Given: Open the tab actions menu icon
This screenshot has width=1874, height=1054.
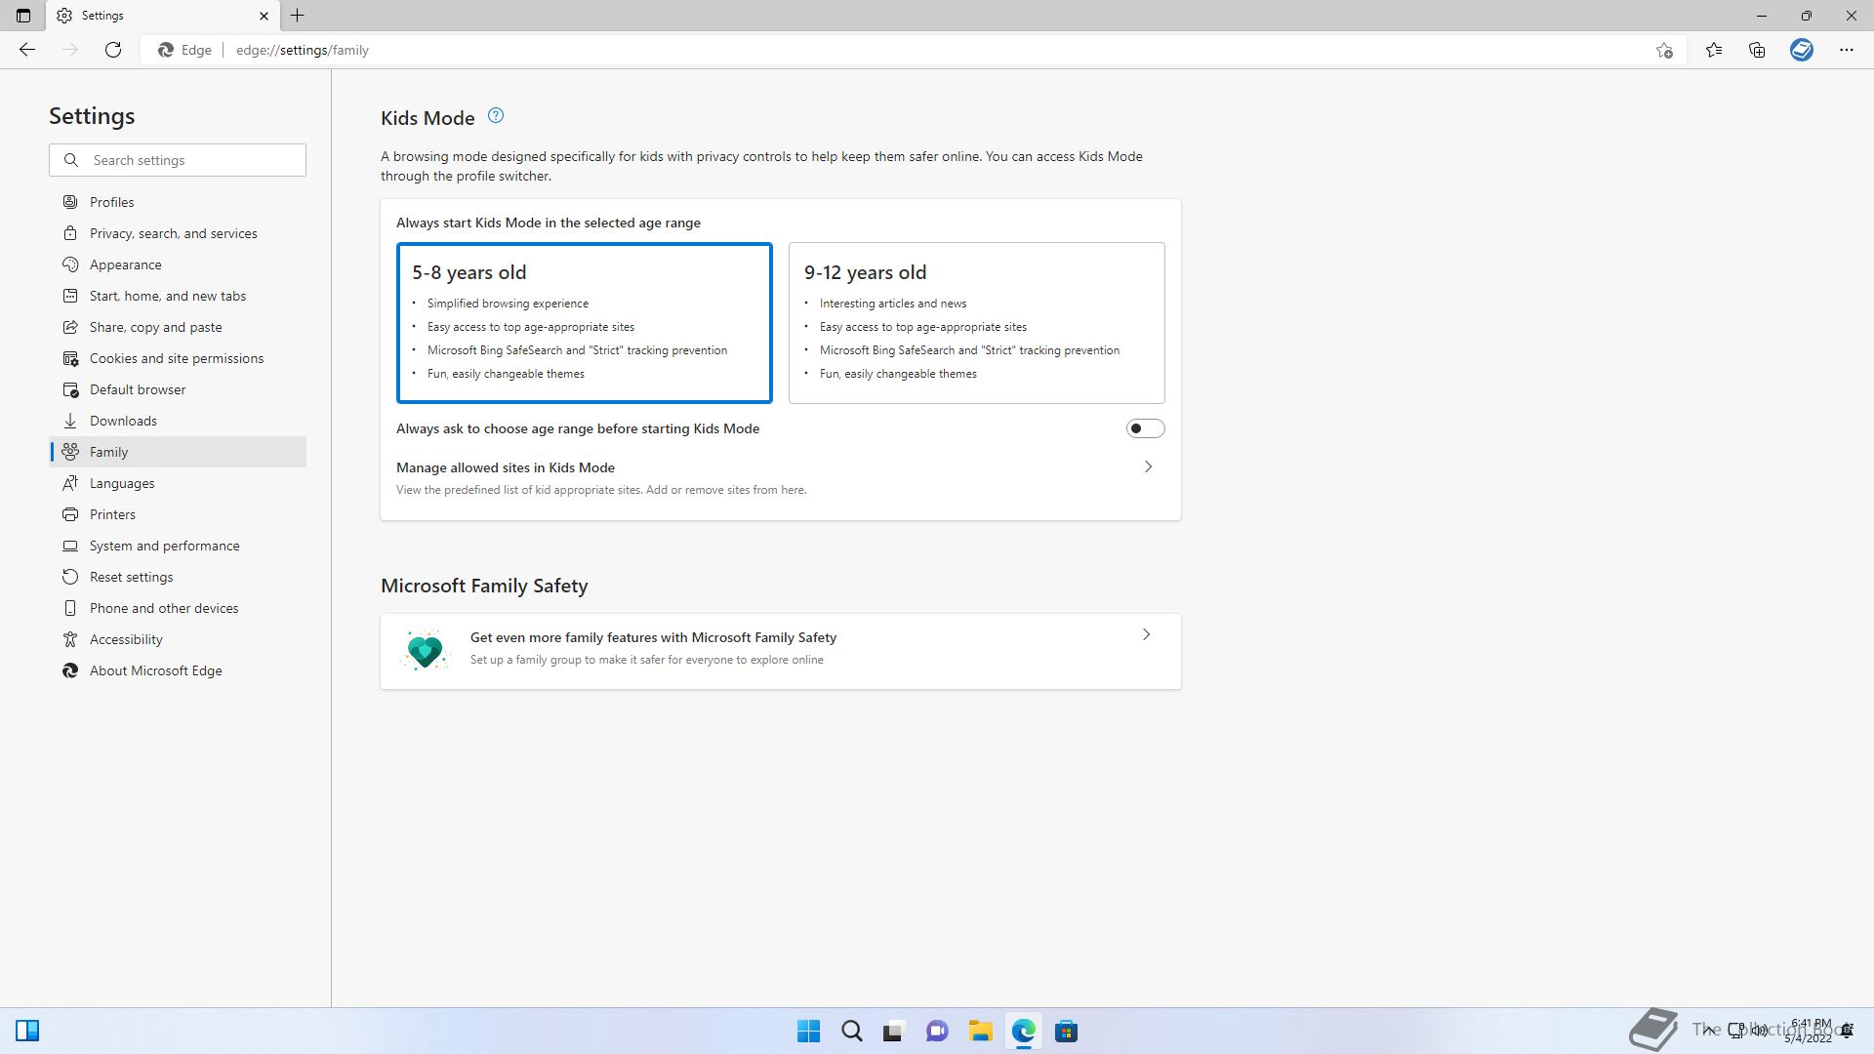Looking at the screenshot, I should (x=23, y=16).
